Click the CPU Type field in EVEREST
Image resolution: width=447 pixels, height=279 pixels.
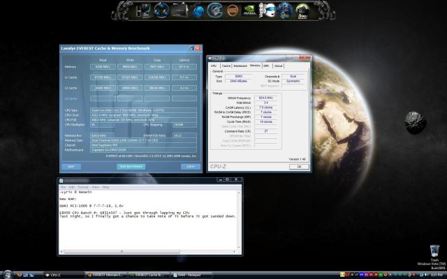click(143, 110)
